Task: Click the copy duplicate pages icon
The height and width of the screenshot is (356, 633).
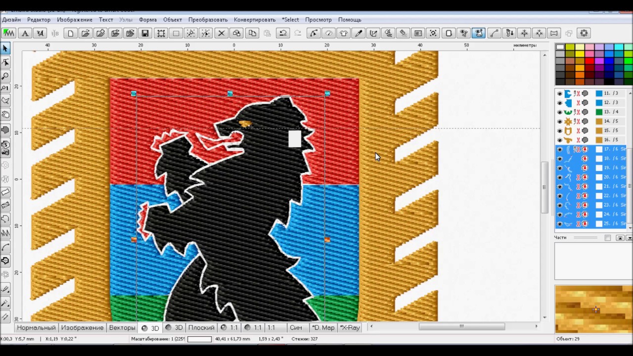Action: pos(252,33)
